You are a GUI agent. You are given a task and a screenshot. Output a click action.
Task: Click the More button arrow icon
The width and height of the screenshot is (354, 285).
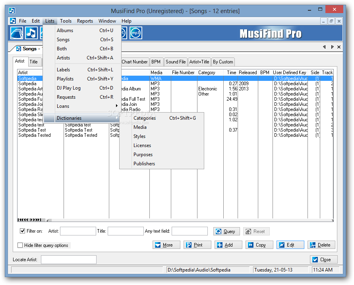(158, 245)
